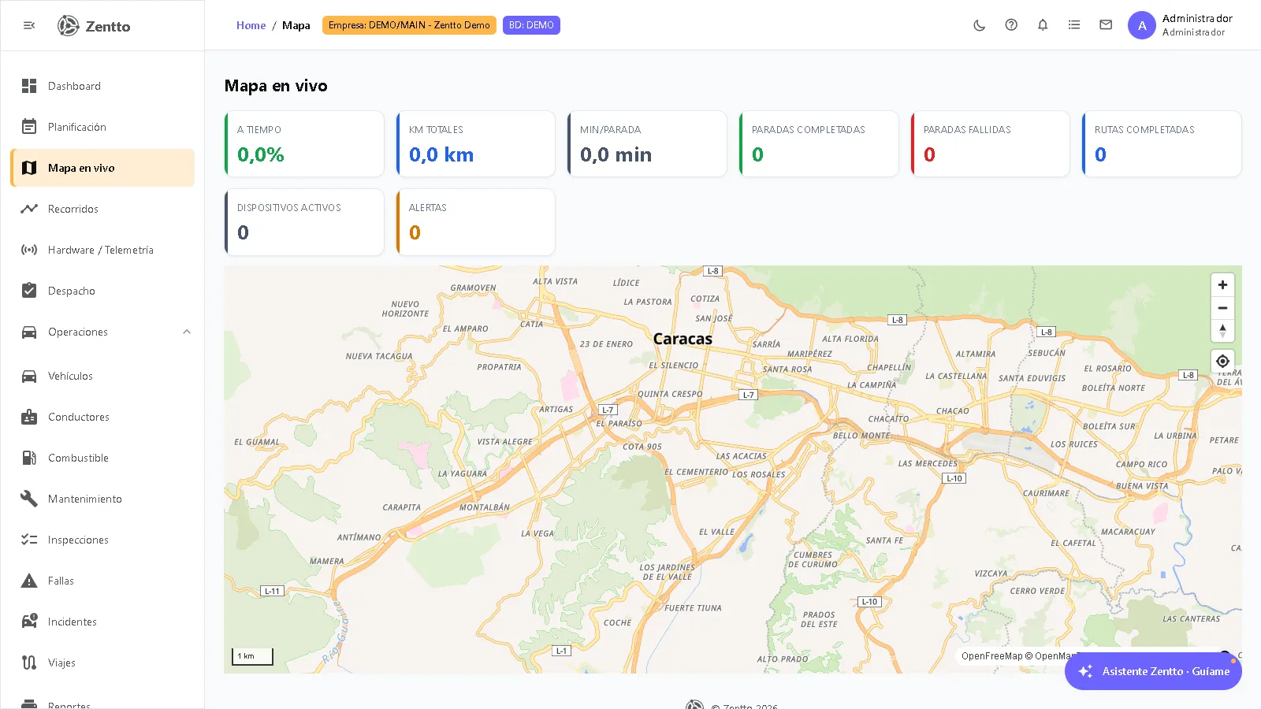Viewport: 1261px width, 709px height.
Task: Open Hardware / Telemetría page
Action: click(x=102, y=250)
